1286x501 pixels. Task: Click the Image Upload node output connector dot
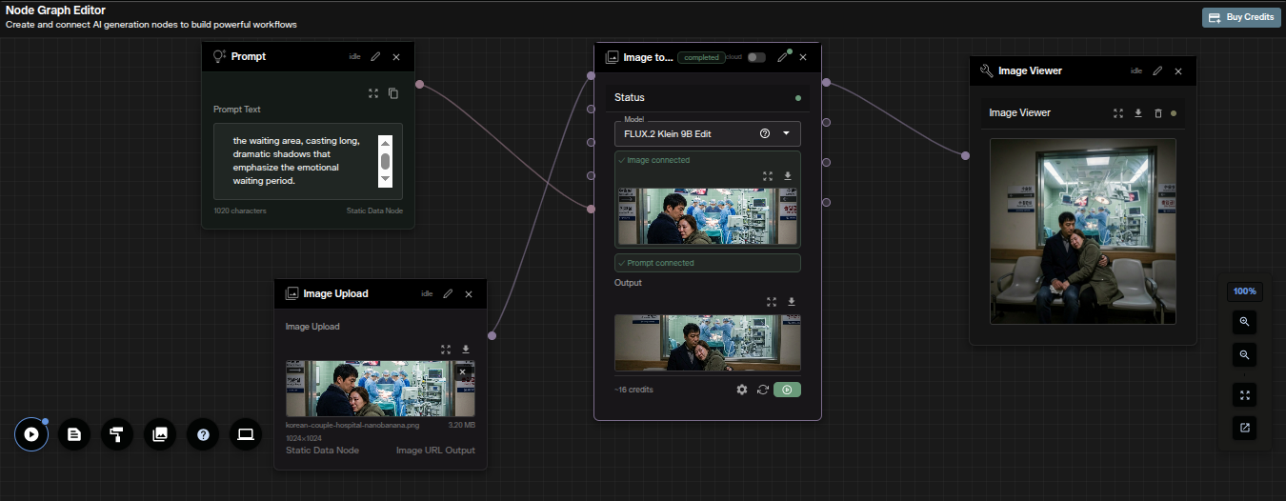(492, 335)
